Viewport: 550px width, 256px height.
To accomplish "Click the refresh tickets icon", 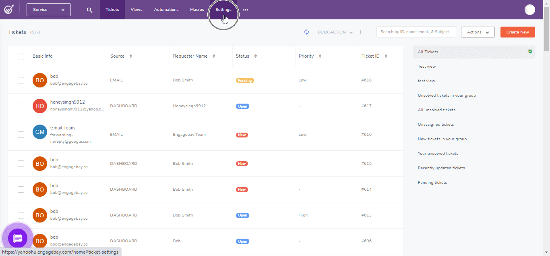I will point(307,32).
